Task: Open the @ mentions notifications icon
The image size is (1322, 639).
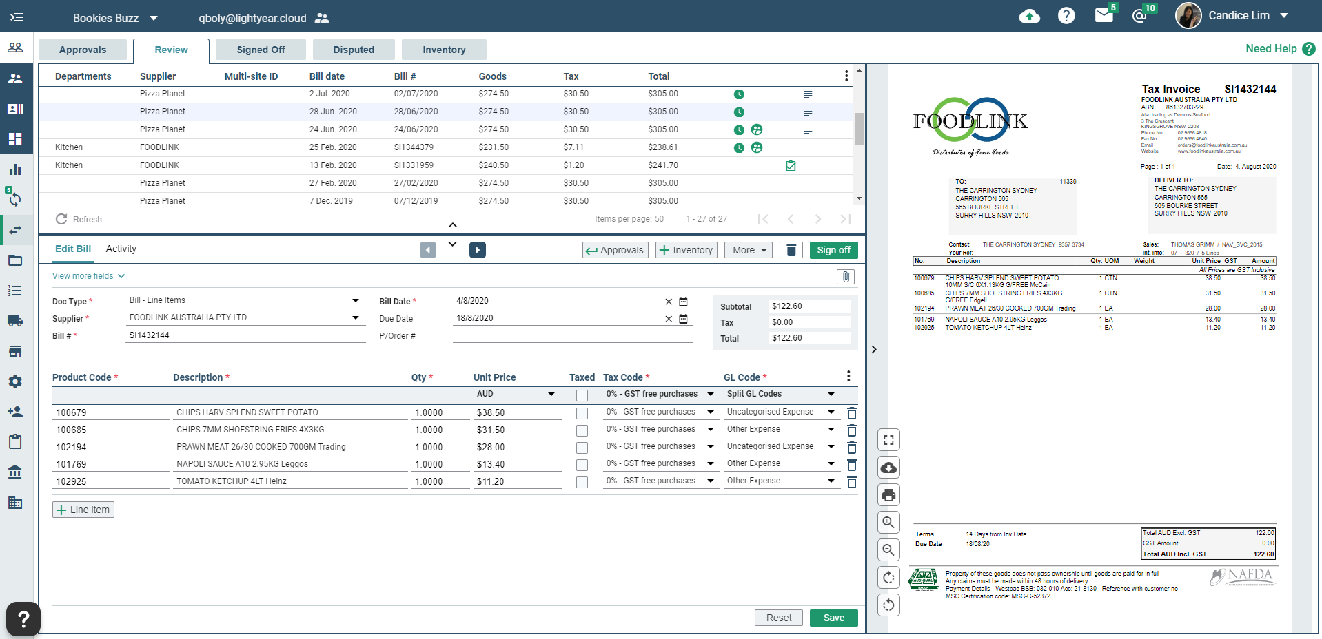Action: [x=1139, y=16]
